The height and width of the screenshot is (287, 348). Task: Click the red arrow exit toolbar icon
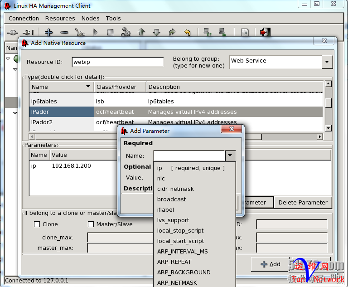click(265, 32)
